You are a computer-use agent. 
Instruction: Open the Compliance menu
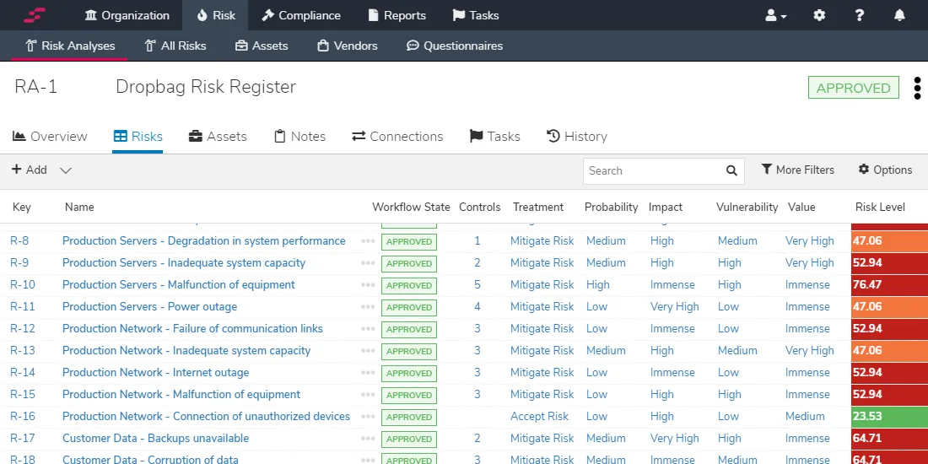301,15
